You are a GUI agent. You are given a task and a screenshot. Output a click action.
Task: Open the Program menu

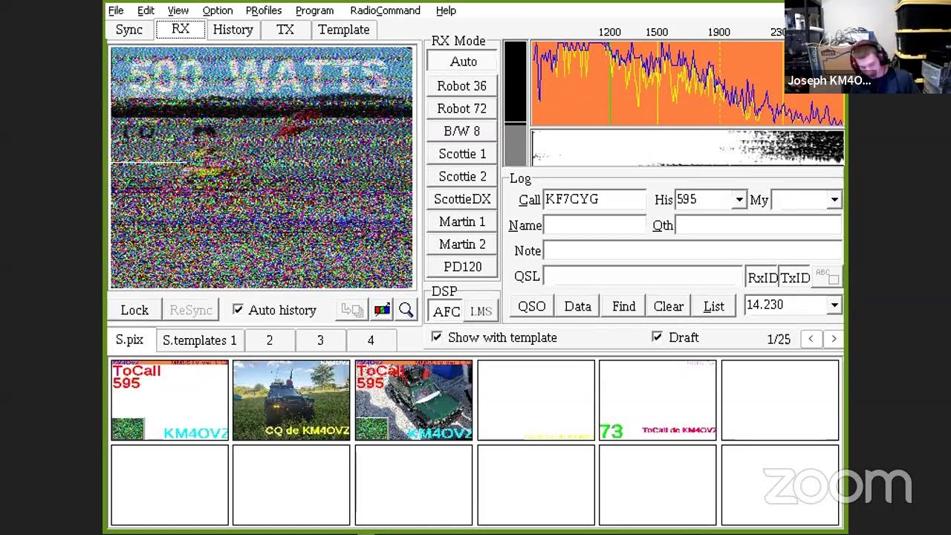pyautogui.click(x=314, y=10)
